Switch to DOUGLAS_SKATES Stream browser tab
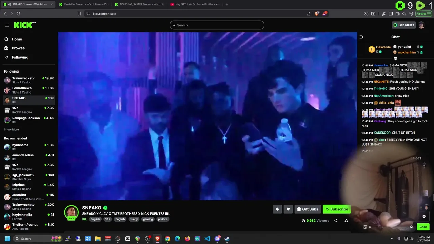Viewport: 434px width, 244px height. 139,4
